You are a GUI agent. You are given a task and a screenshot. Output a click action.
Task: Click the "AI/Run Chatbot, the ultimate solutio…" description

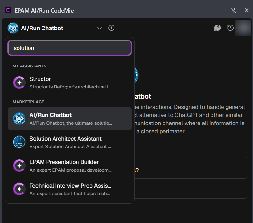(x=71, y=123)
